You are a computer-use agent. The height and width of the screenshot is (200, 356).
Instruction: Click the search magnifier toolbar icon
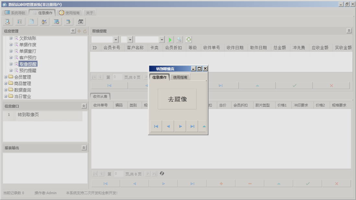tap(7, 22)
